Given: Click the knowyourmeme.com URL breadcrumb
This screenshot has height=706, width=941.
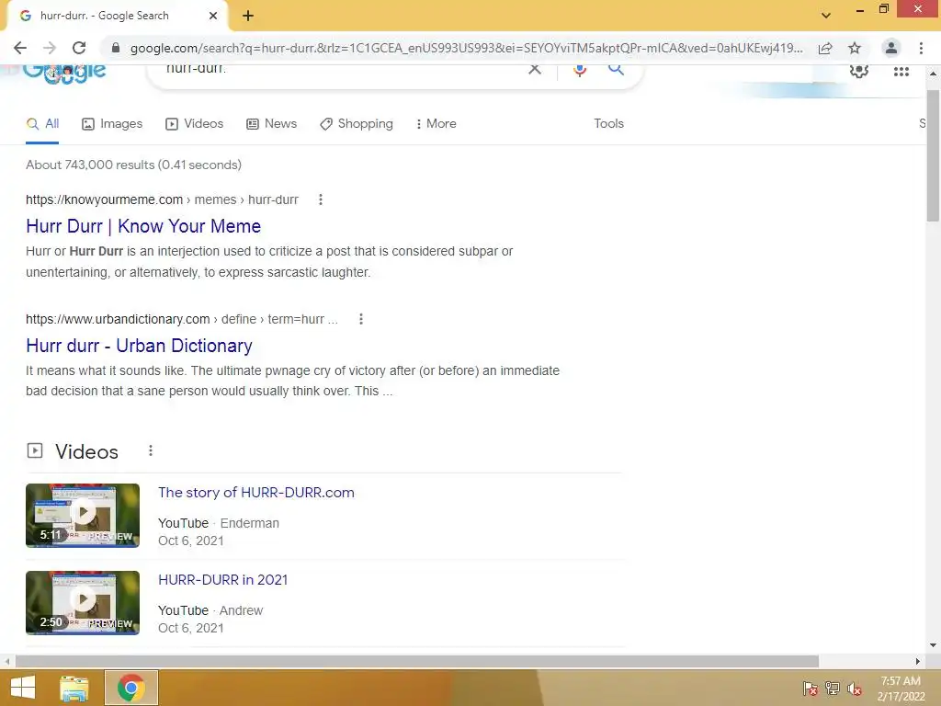Looking at the screenshot, I should pyautogui.click(x=162, y=199).
